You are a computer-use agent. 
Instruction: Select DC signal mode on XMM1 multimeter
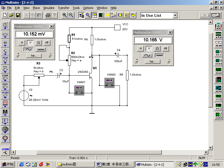(x=41, y=50)
